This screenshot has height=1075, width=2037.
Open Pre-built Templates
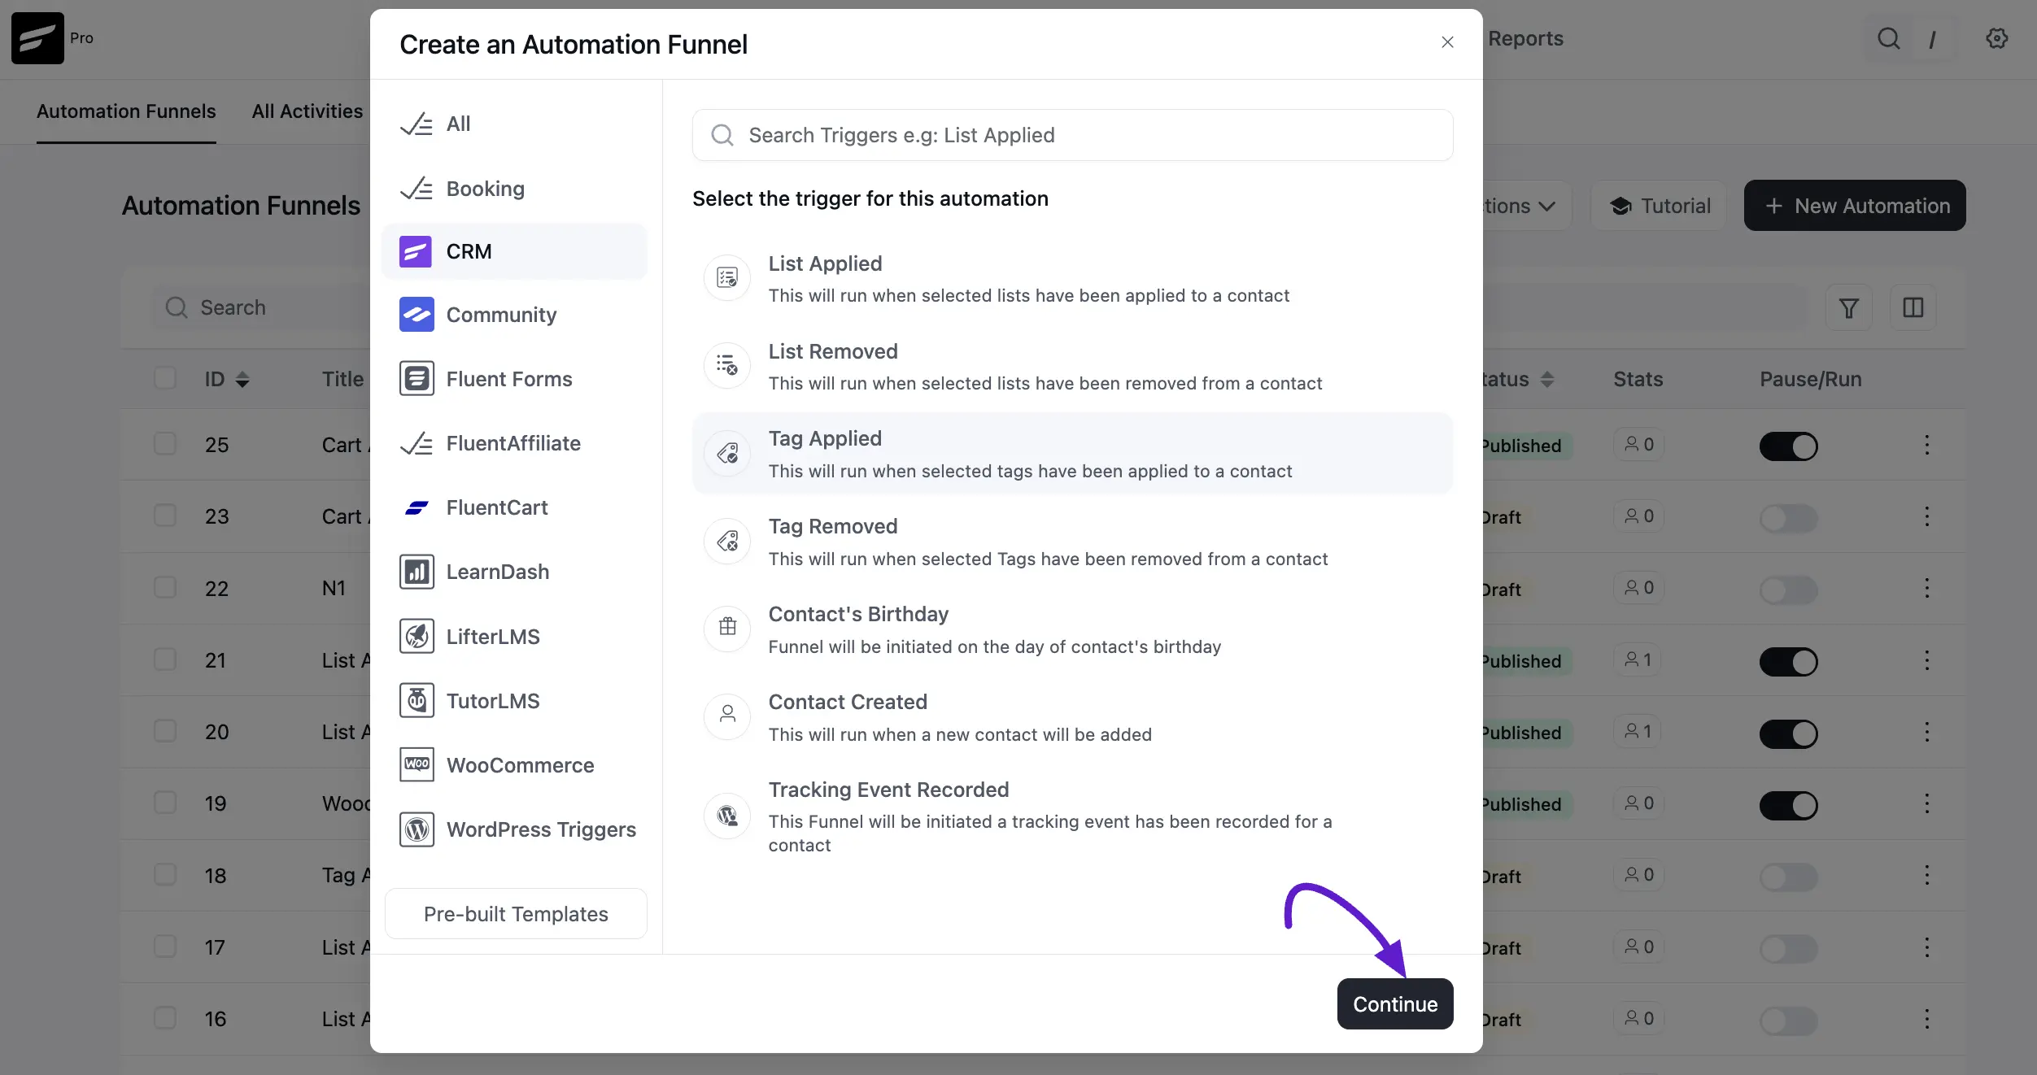click(x=516, y=914)
